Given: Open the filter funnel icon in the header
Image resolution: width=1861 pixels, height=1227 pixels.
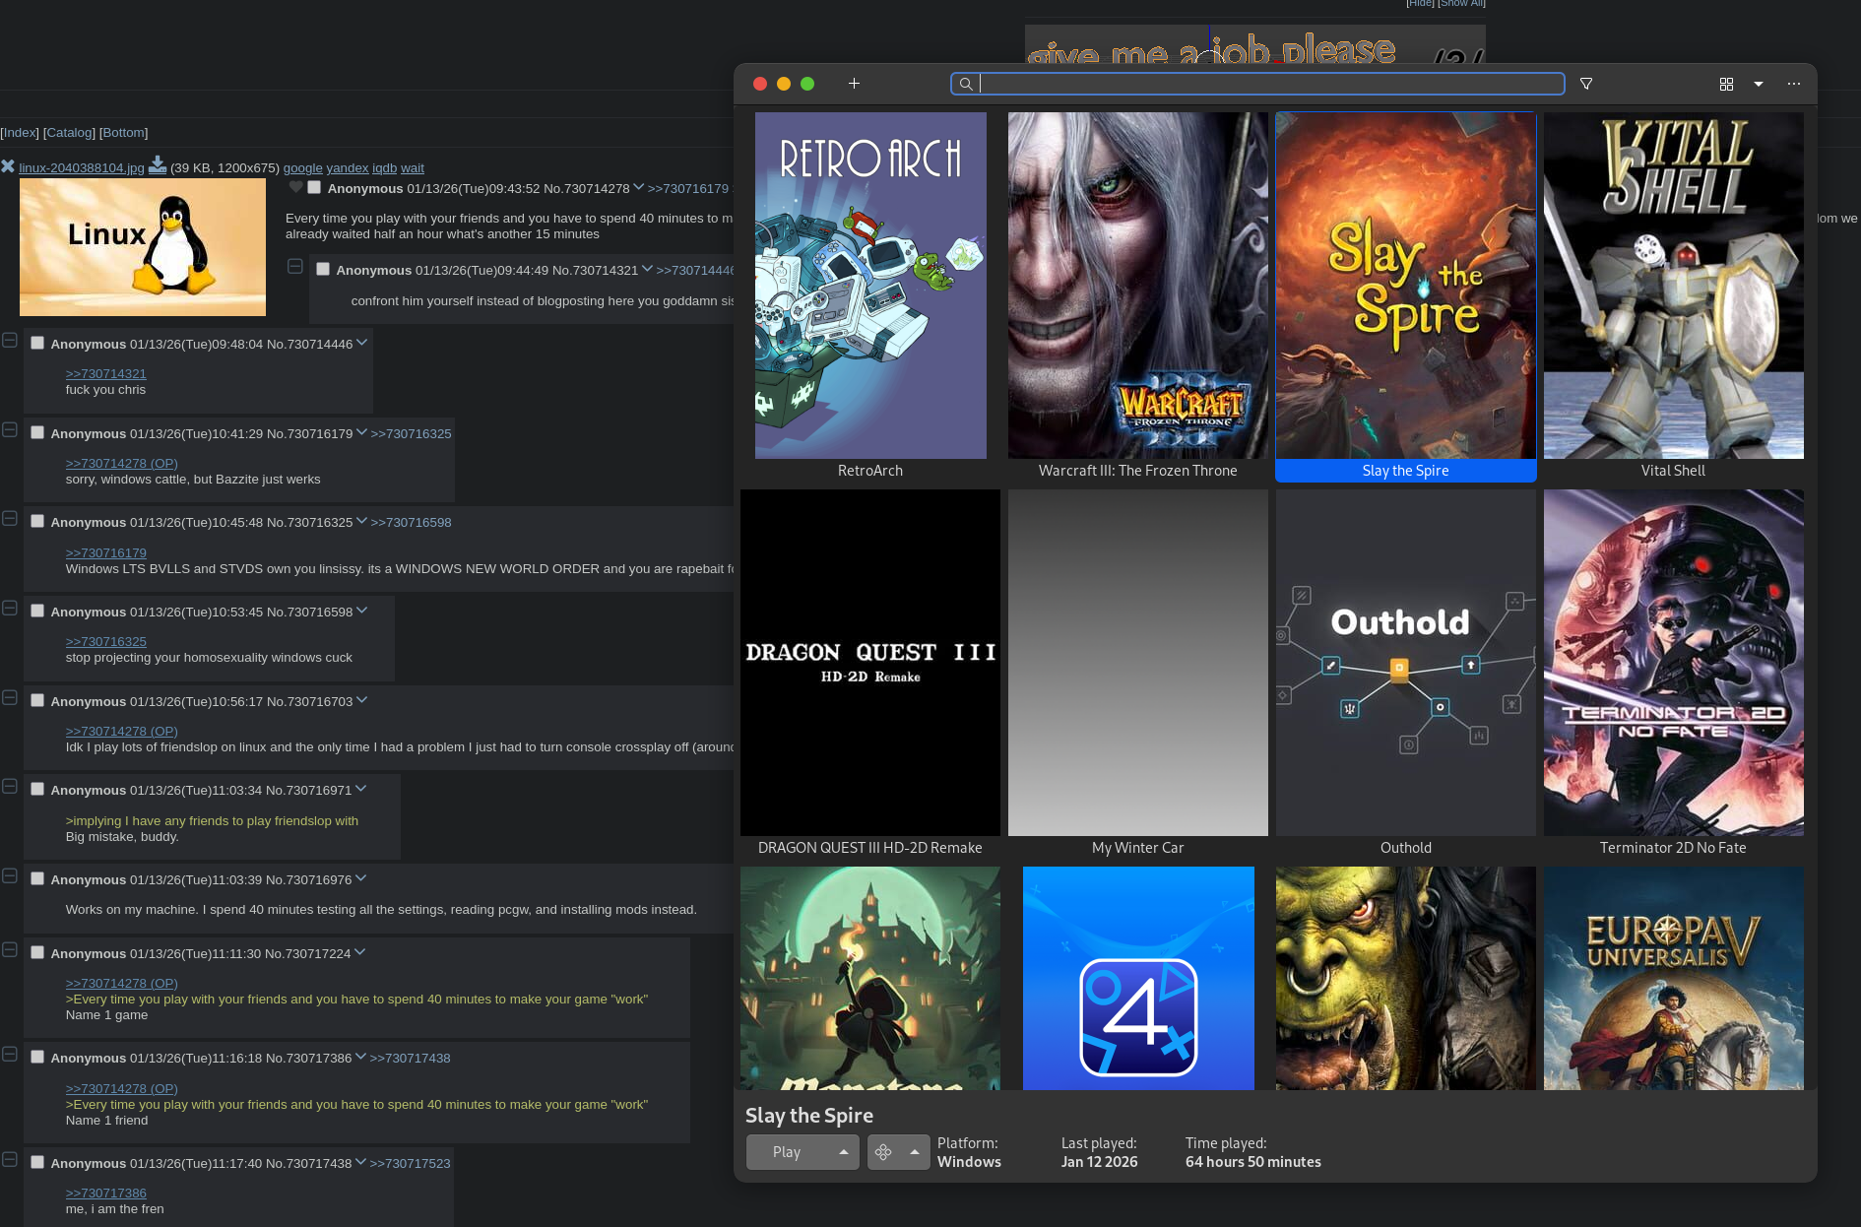Looking at the screenshot, I should pos(1586,84).
